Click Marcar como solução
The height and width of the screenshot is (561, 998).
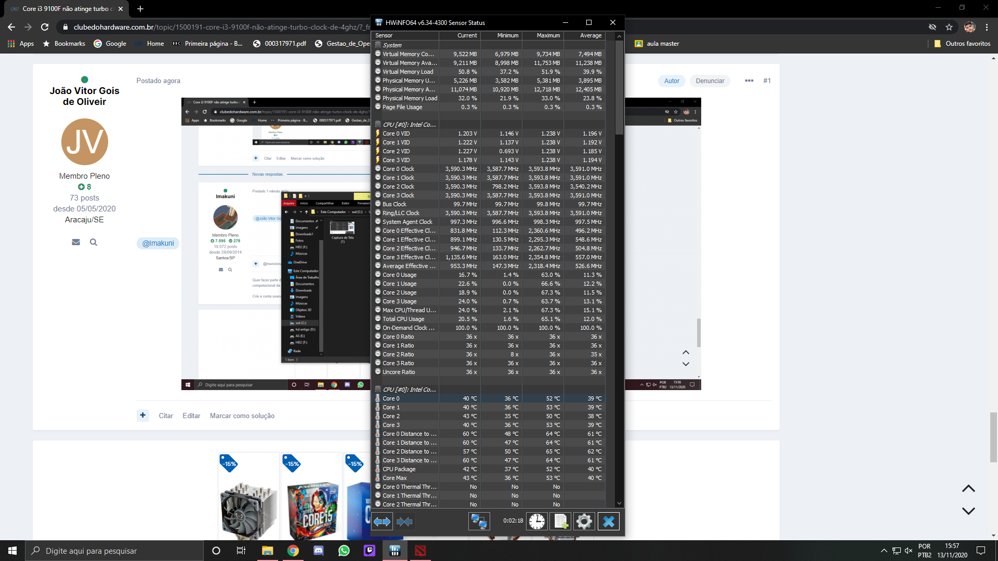(242, 416)
